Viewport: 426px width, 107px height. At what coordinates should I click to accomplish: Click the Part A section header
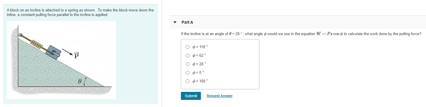pyautogui.click(x=187, y=22)
